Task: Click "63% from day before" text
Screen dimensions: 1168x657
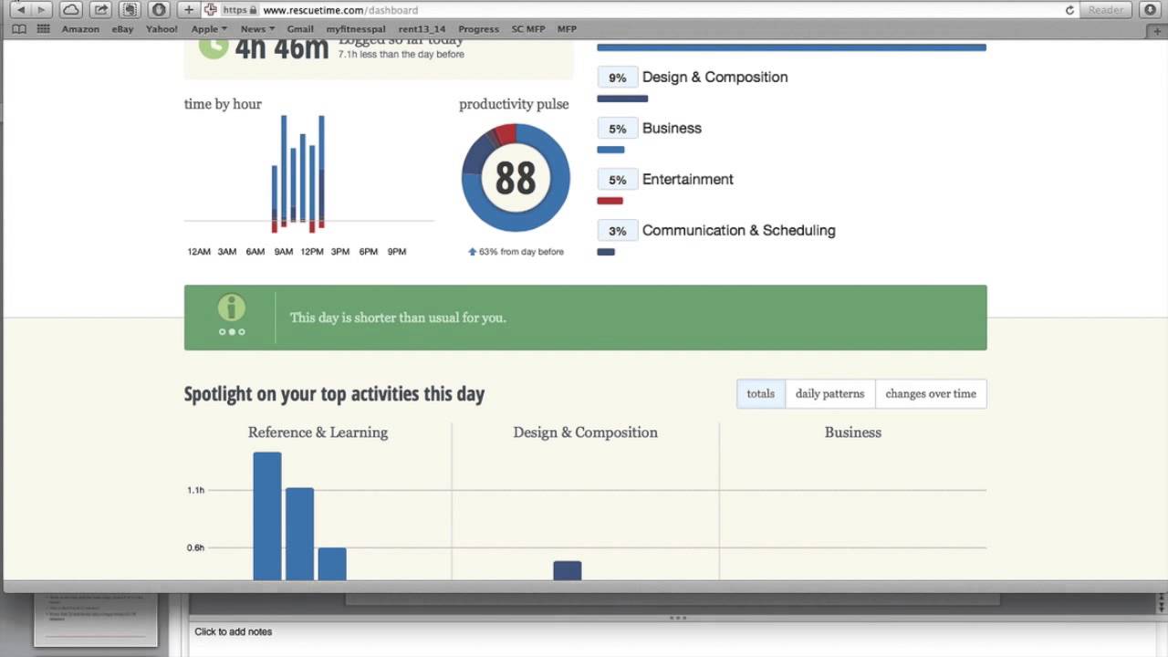Action: 521,252
